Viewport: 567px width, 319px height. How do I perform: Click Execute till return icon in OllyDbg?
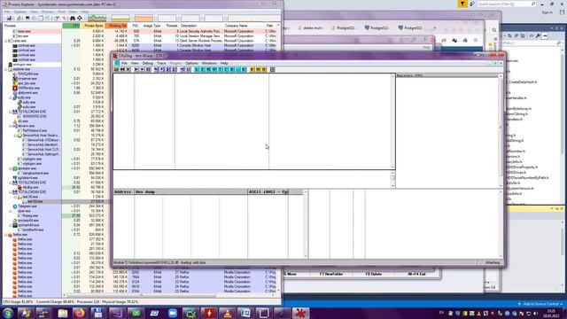(x=183, y=69)
